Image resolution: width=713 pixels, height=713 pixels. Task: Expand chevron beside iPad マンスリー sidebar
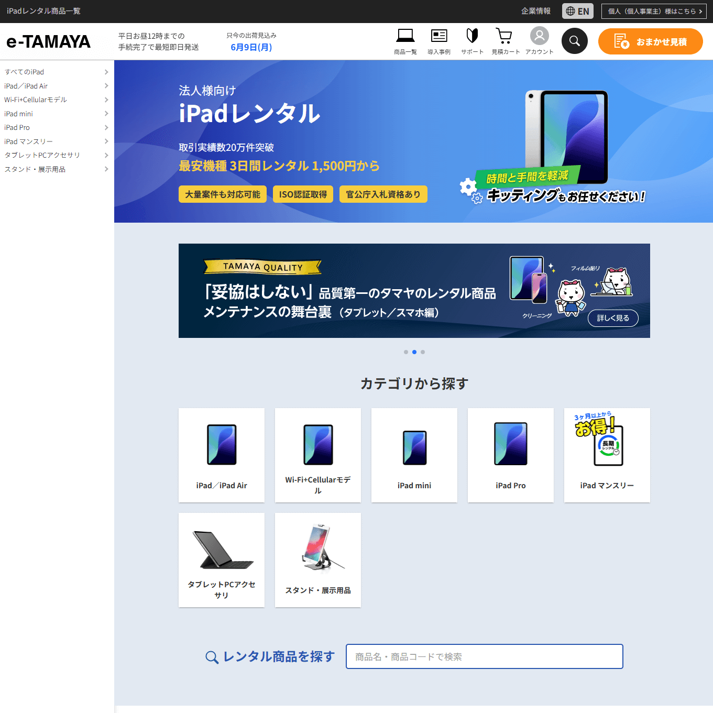pyautogui.click(x=106, y=141)
